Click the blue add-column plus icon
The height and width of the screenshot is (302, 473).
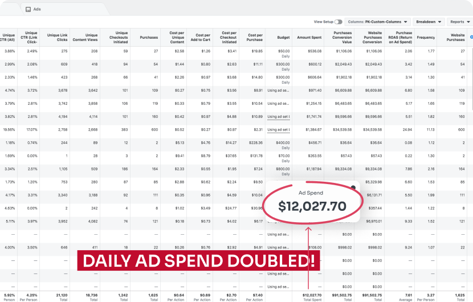click(471, 37)
